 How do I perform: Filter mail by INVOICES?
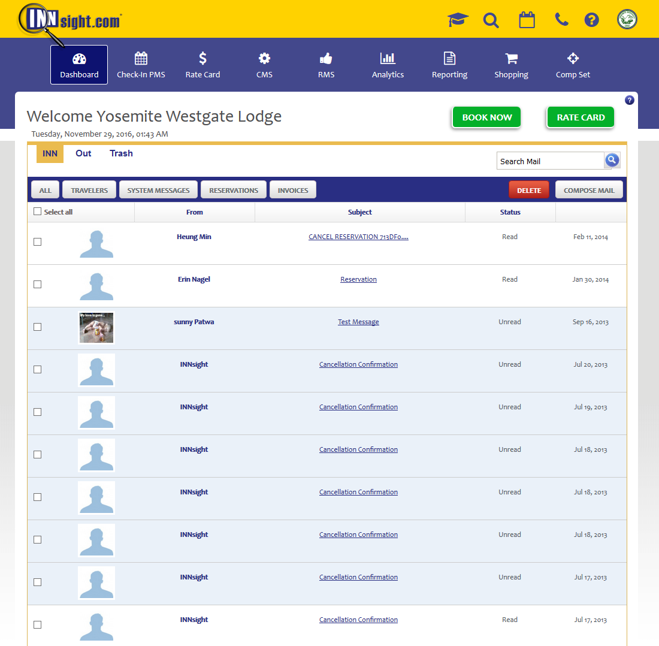[x=293, y=190]
